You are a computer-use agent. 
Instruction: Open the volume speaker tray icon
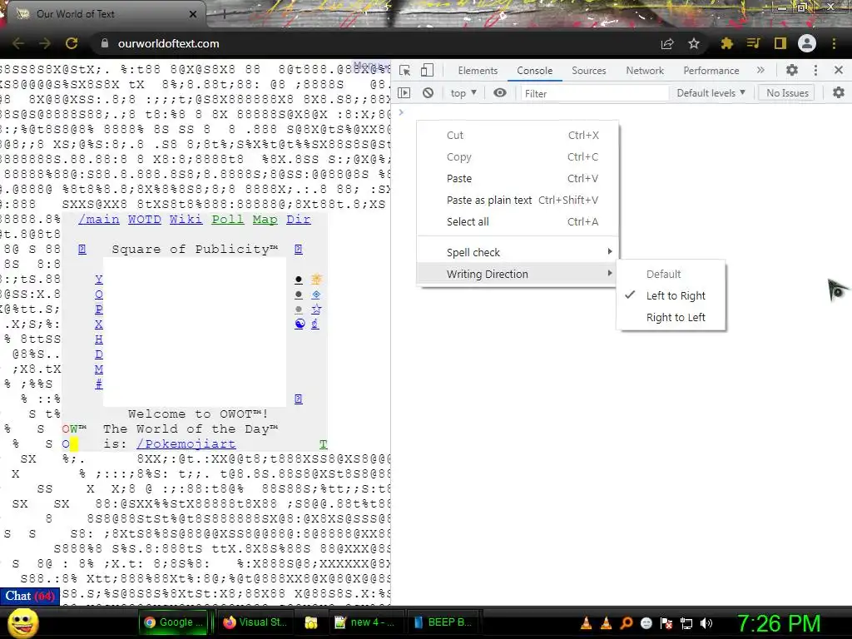click(x=706, y=622)
